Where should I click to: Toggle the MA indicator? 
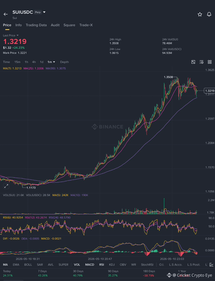[6, 265]
